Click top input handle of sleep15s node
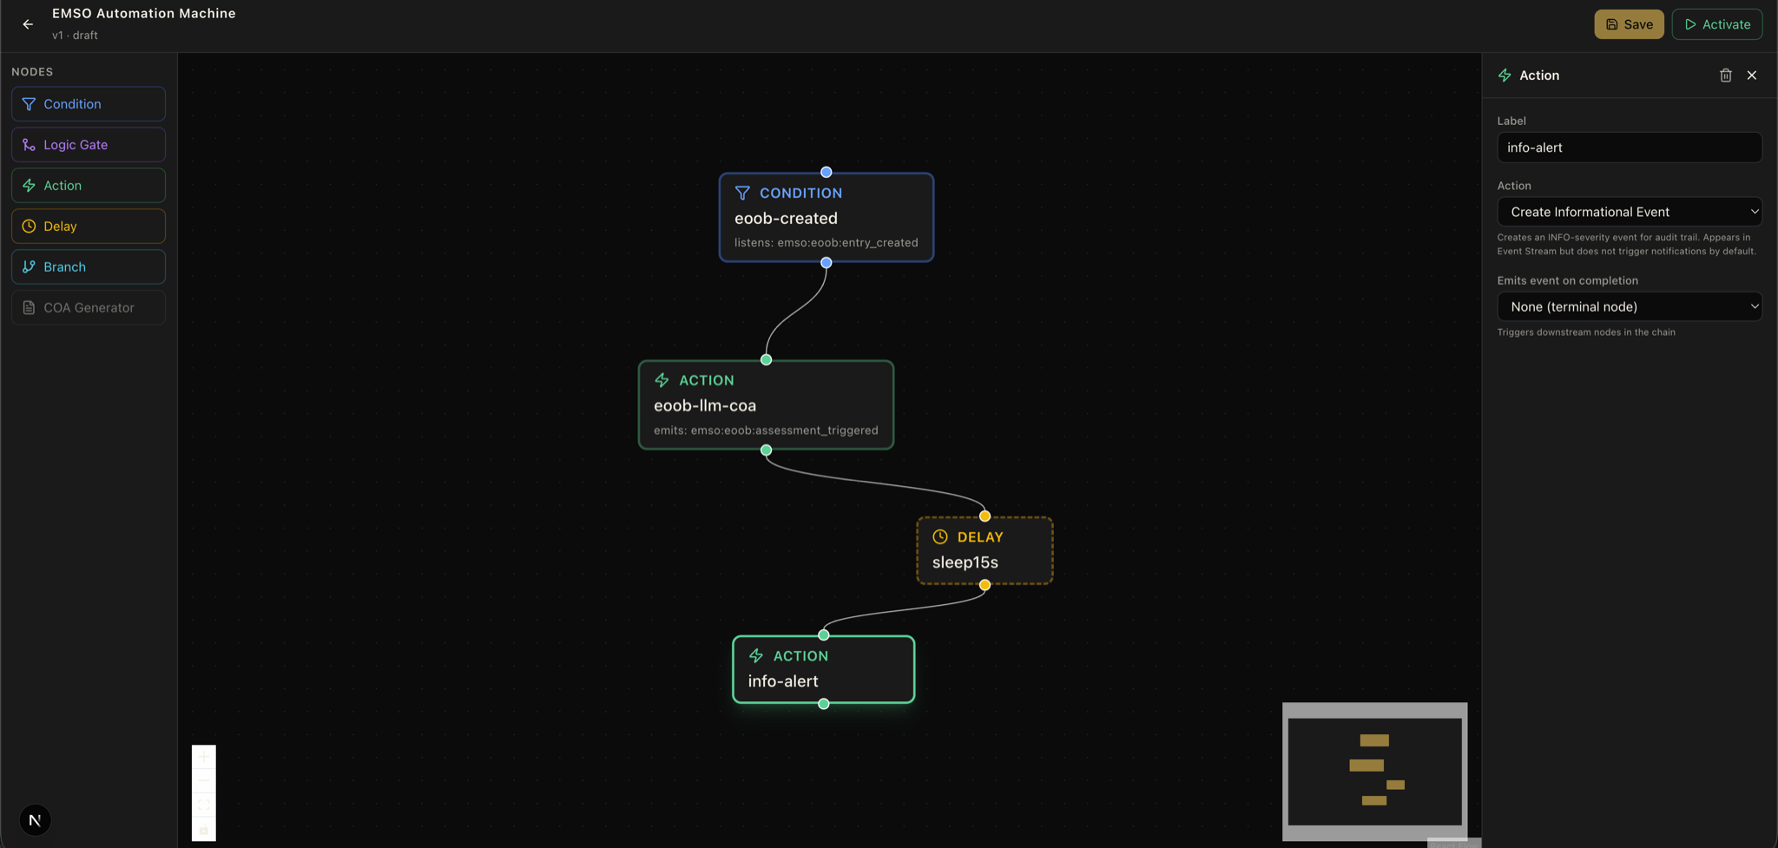The width and height of the screenshot is (1778, 848). pyautogui.click(x=984, y=516)
